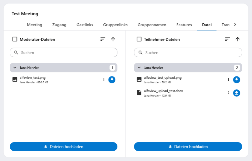Screen dimensions: 252x161
Task: Focus the Suchen field in Teilnehmer-Dateien
Action: (188, 52)
